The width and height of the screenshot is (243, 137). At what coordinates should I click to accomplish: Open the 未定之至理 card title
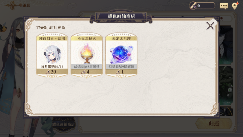point(121,39)
